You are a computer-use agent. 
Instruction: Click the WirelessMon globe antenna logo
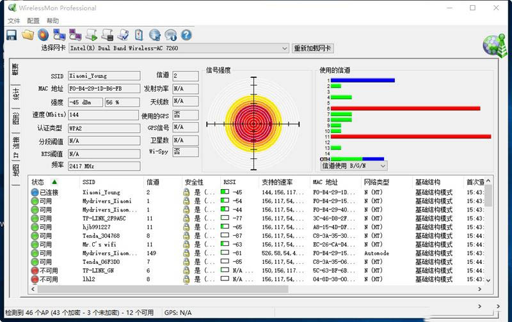(495, 45)
